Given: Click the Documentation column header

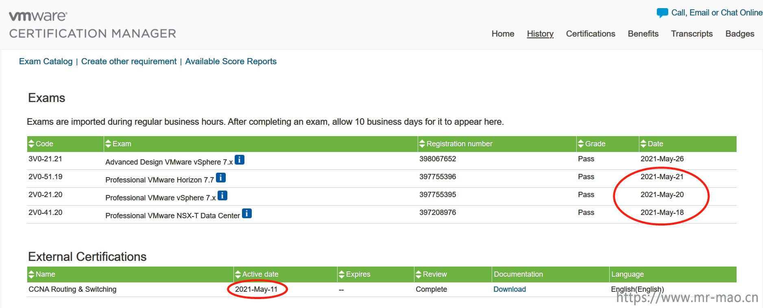Looking at the screenshot, I should 518,274.
